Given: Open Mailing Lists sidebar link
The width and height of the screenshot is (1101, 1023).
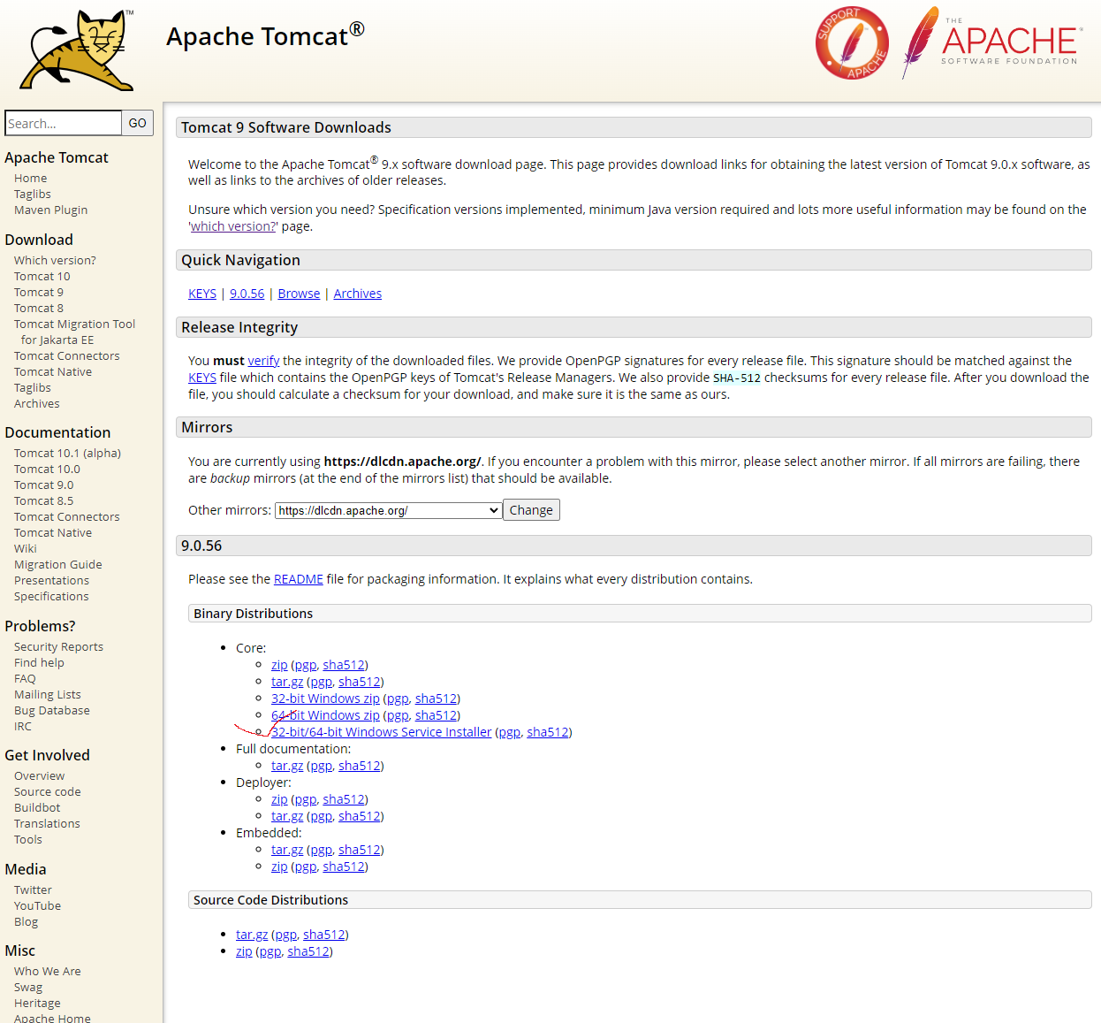Looking at the screenshot, I should click(47, 694).
